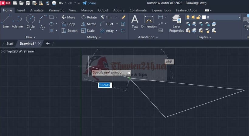Open the View ribbon tab
Screen dimensions: 249x136
[73, 10]
